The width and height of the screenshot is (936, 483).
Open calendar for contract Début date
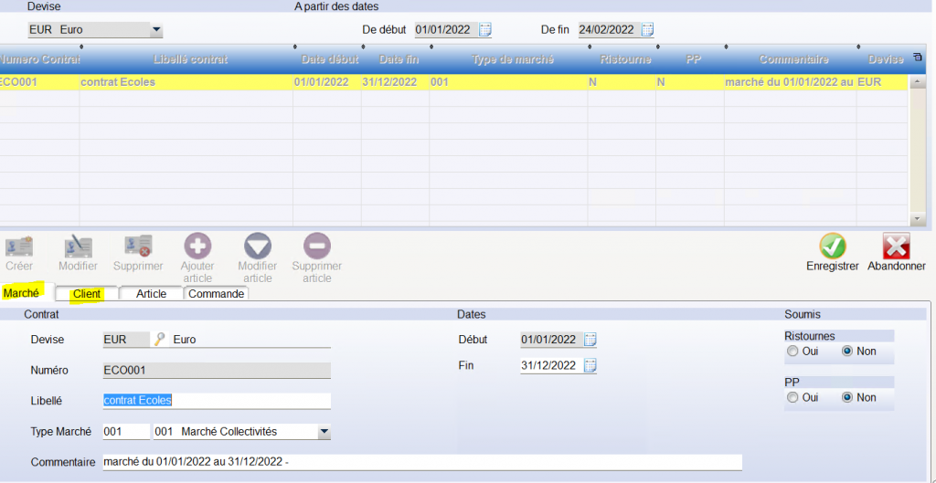point(590,340)
